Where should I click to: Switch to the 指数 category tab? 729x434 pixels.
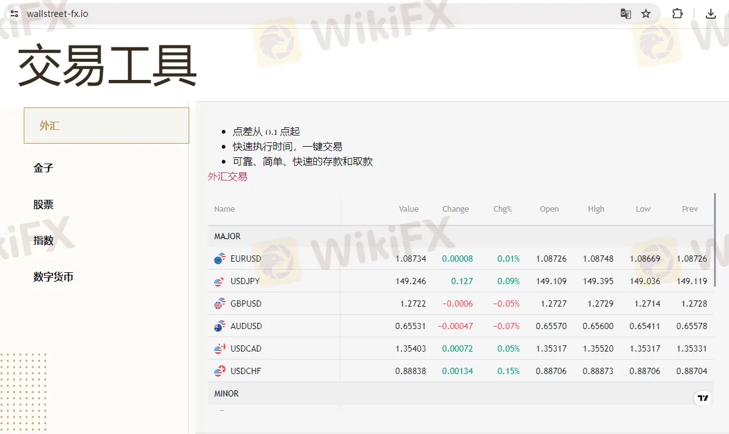[x=44, y=240]
